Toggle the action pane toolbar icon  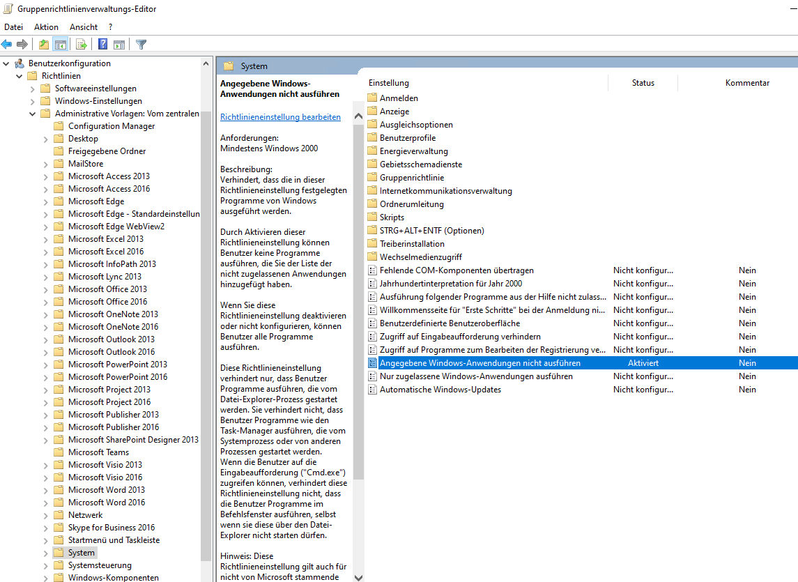coord(119,45)
